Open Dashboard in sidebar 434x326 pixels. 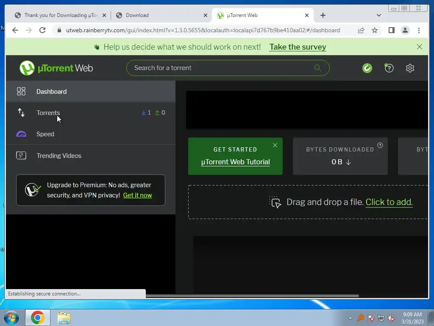(91, 92)
